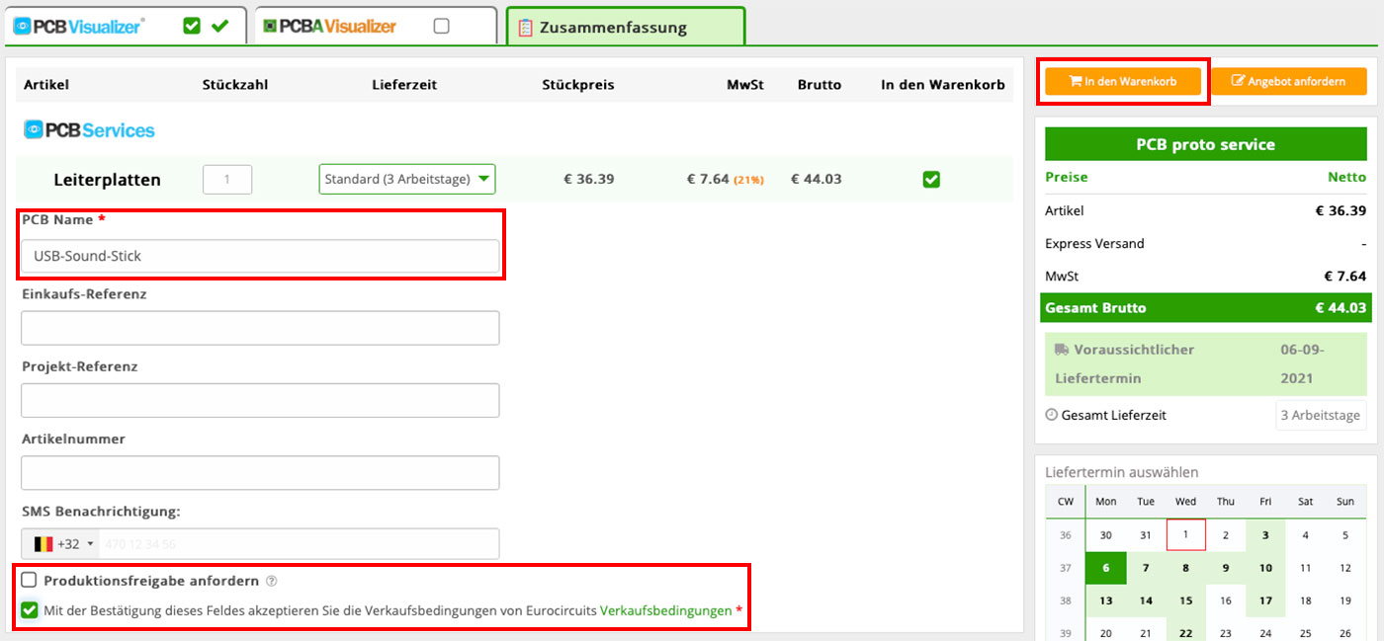Open the Lieferzeit Standard dropdown
This screenshot has height=641, width=1384.
(x=406, y=180)
